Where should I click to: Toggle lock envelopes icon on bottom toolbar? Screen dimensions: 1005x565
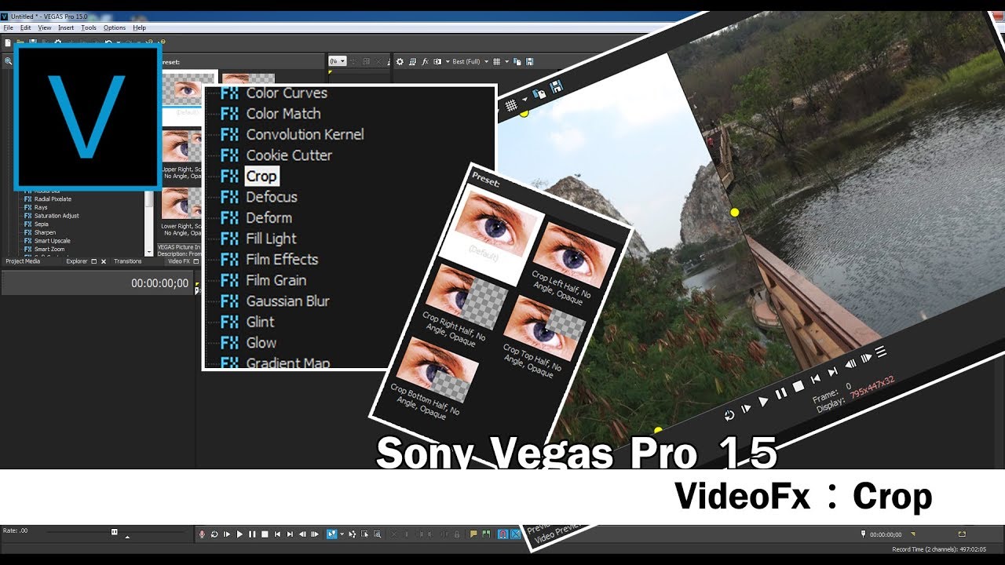pos(457,534)
